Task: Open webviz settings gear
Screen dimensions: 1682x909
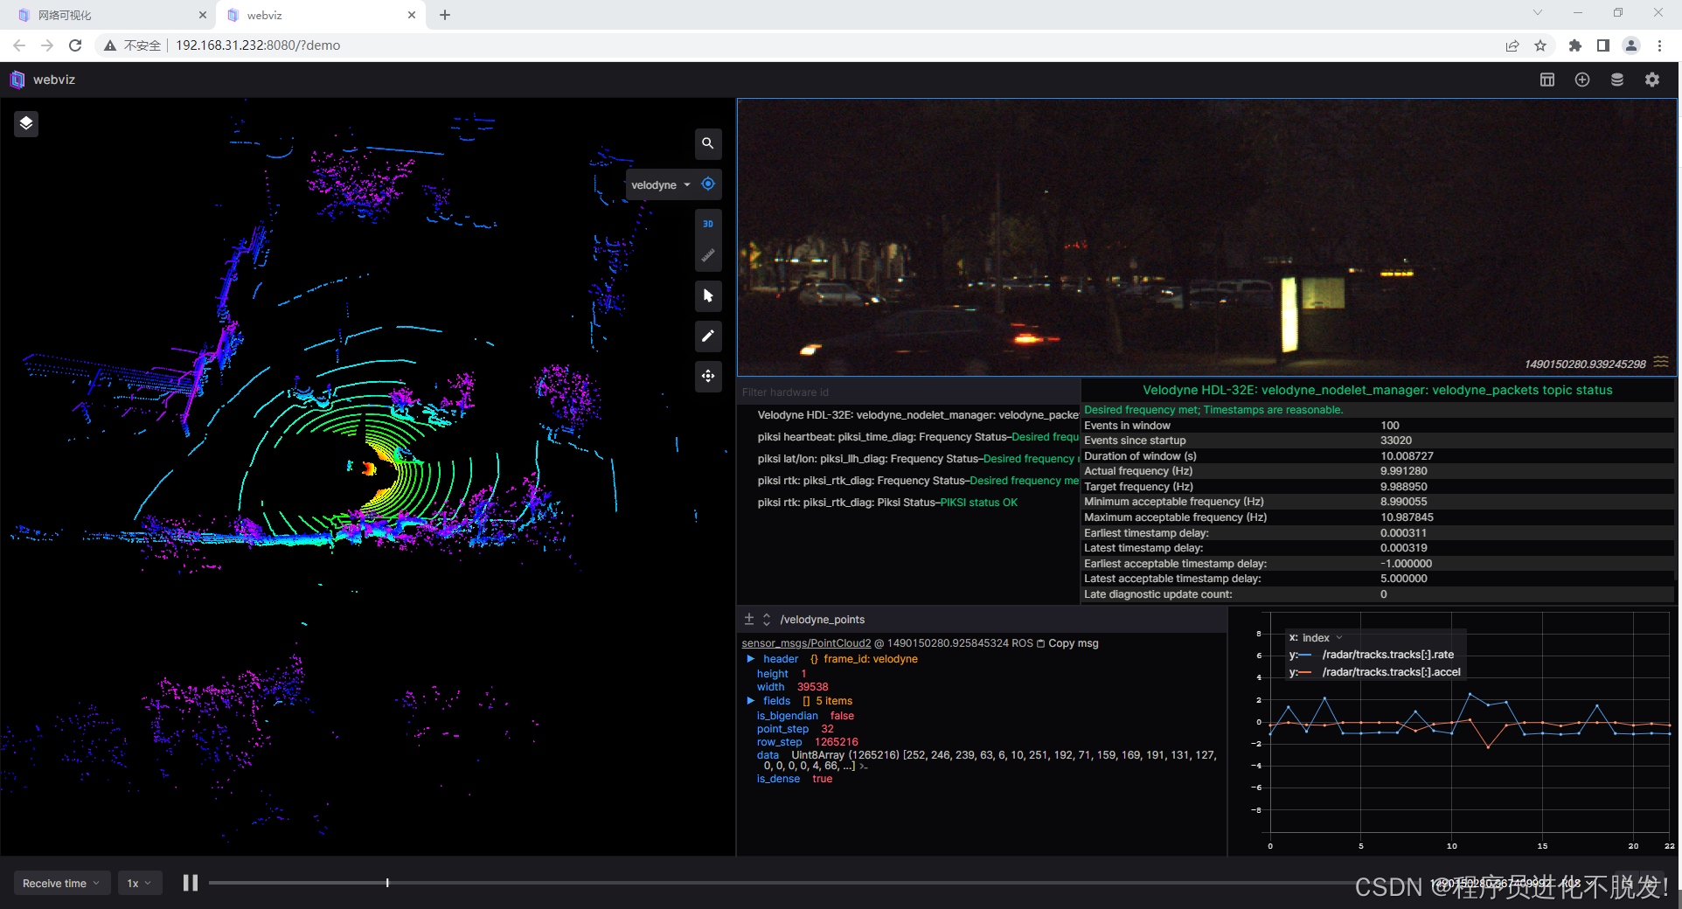Action: coord(1652,79)
